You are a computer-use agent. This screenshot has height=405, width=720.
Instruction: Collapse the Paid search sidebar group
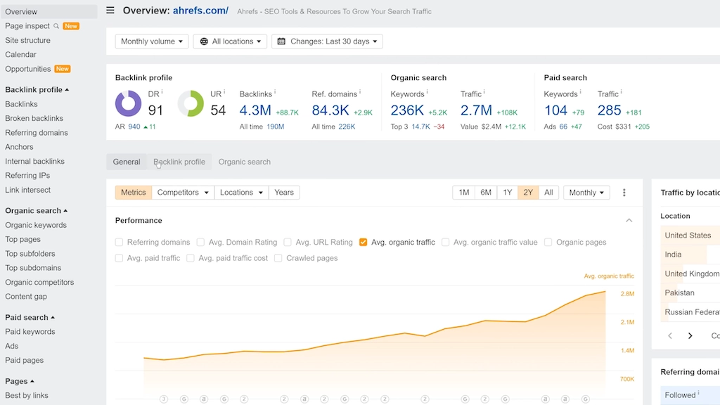pos(30,317)
